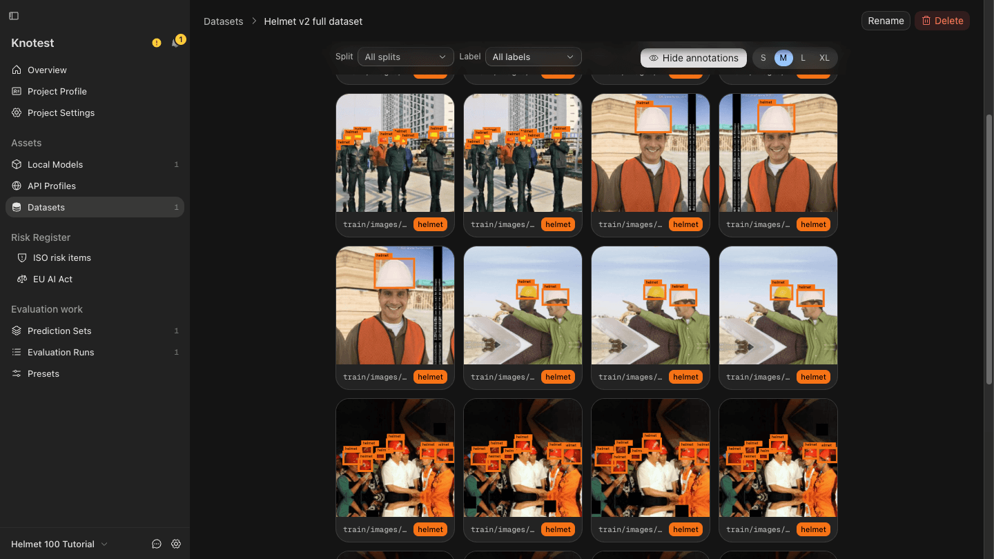
Task: Click the Overview home icon
Action: [x=17, y=70]
